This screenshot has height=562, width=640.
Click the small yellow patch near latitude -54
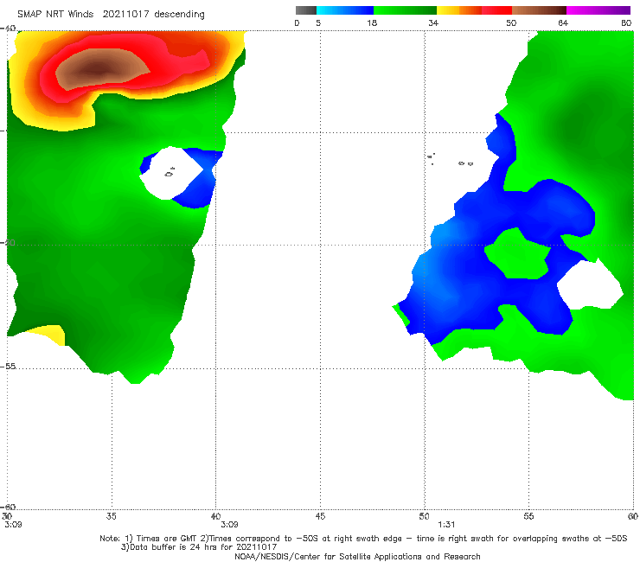(51, 334)
